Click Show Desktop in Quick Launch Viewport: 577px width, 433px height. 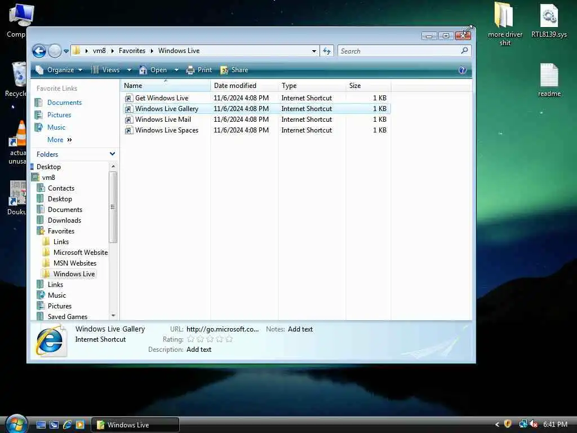(41, 425)
